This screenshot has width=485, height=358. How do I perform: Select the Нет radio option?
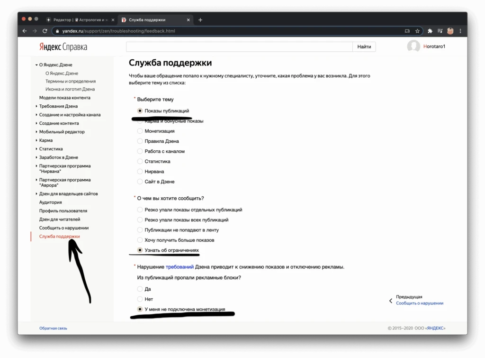pos(140,299)
